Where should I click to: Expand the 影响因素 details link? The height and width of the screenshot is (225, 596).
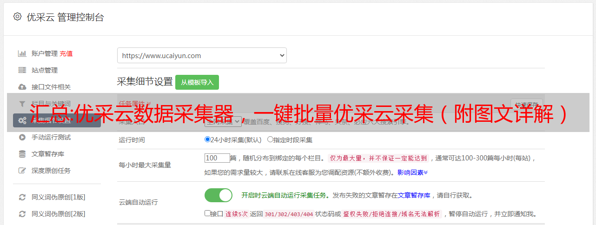click(x=412, y=172)
